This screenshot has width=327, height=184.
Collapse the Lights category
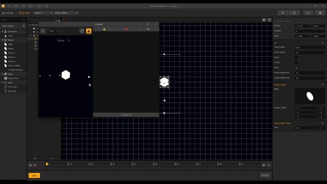pos(2,83)
